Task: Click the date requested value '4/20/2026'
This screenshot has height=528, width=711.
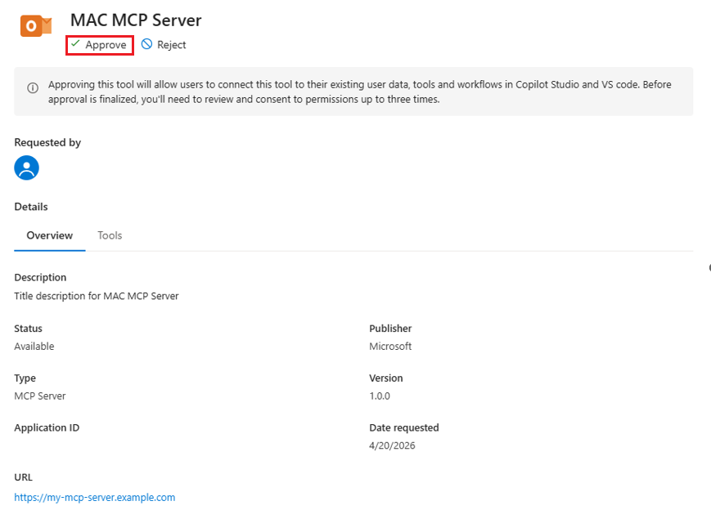Action: point(392,445)
